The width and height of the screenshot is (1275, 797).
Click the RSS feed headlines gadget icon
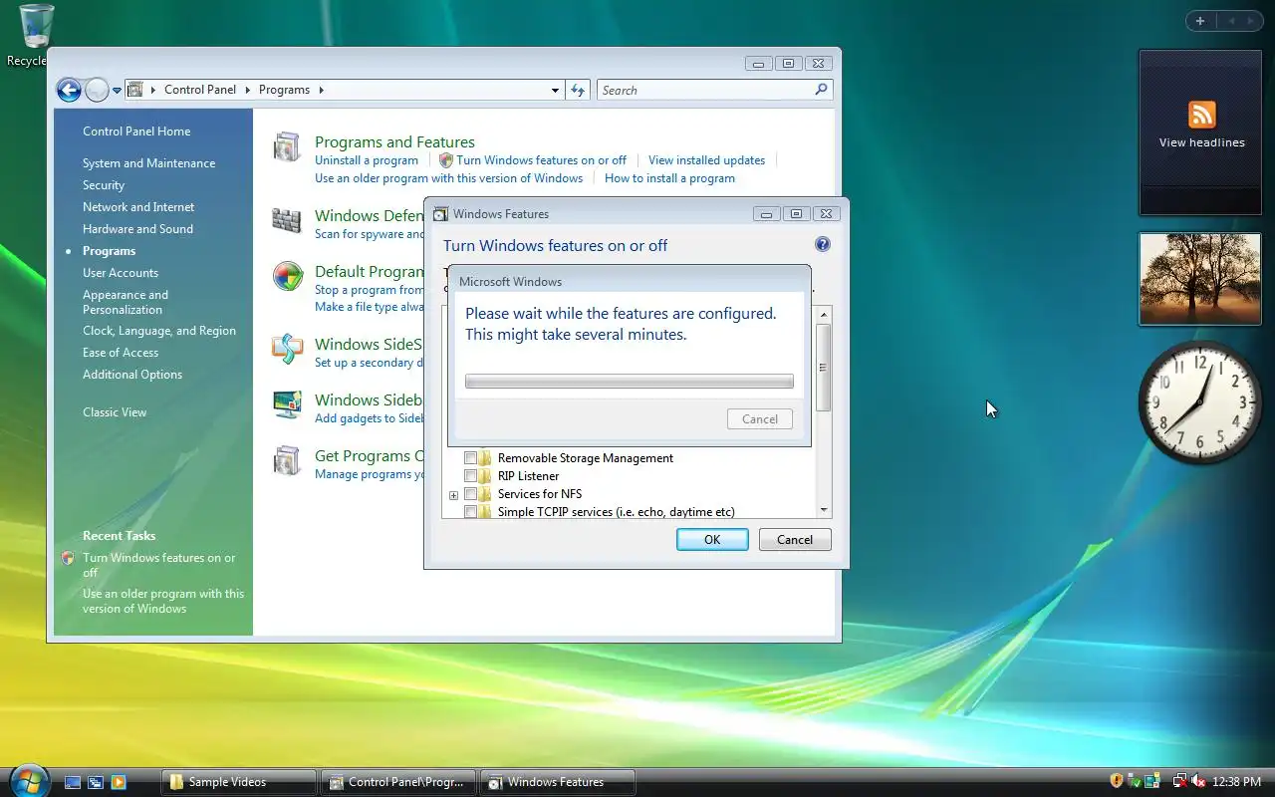coord(1202,114)
